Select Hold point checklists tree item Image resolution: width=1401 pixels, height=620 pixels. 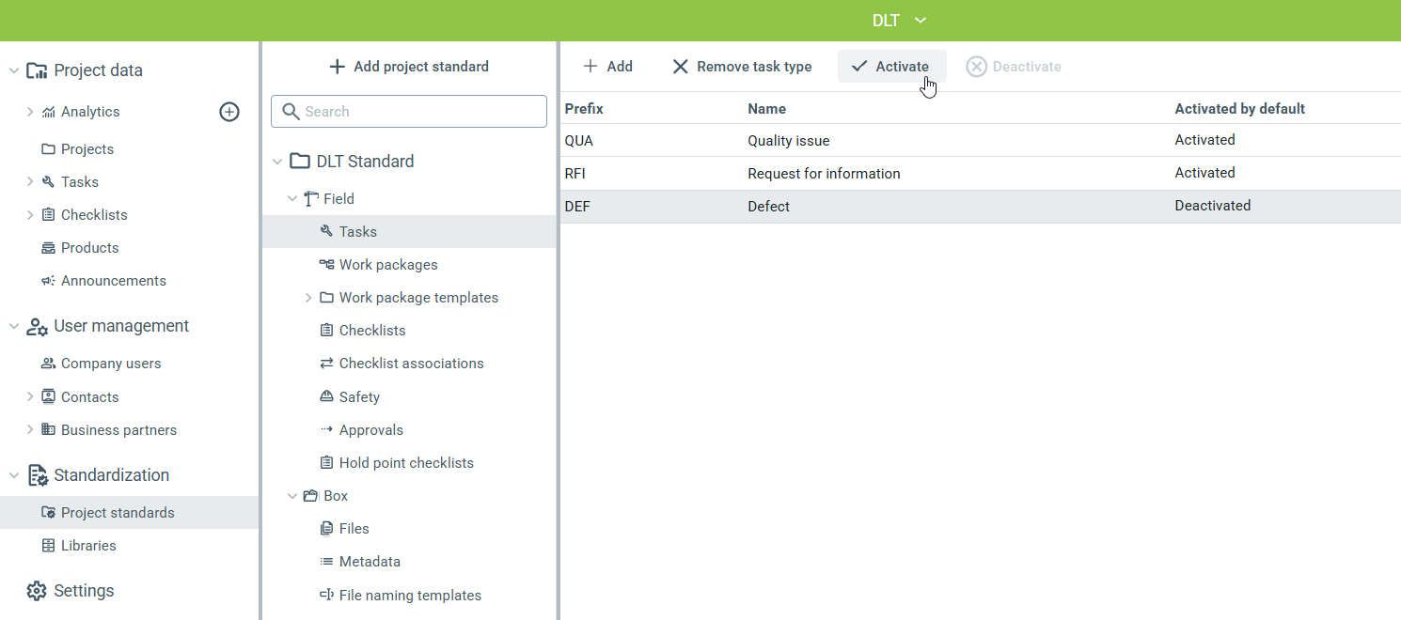click(405, 463)
